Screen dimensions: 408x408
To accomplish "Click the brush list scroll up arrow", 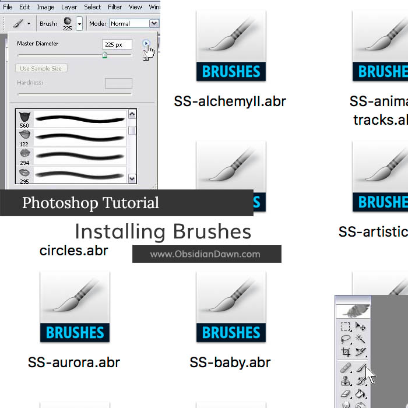I will [132, 114].
